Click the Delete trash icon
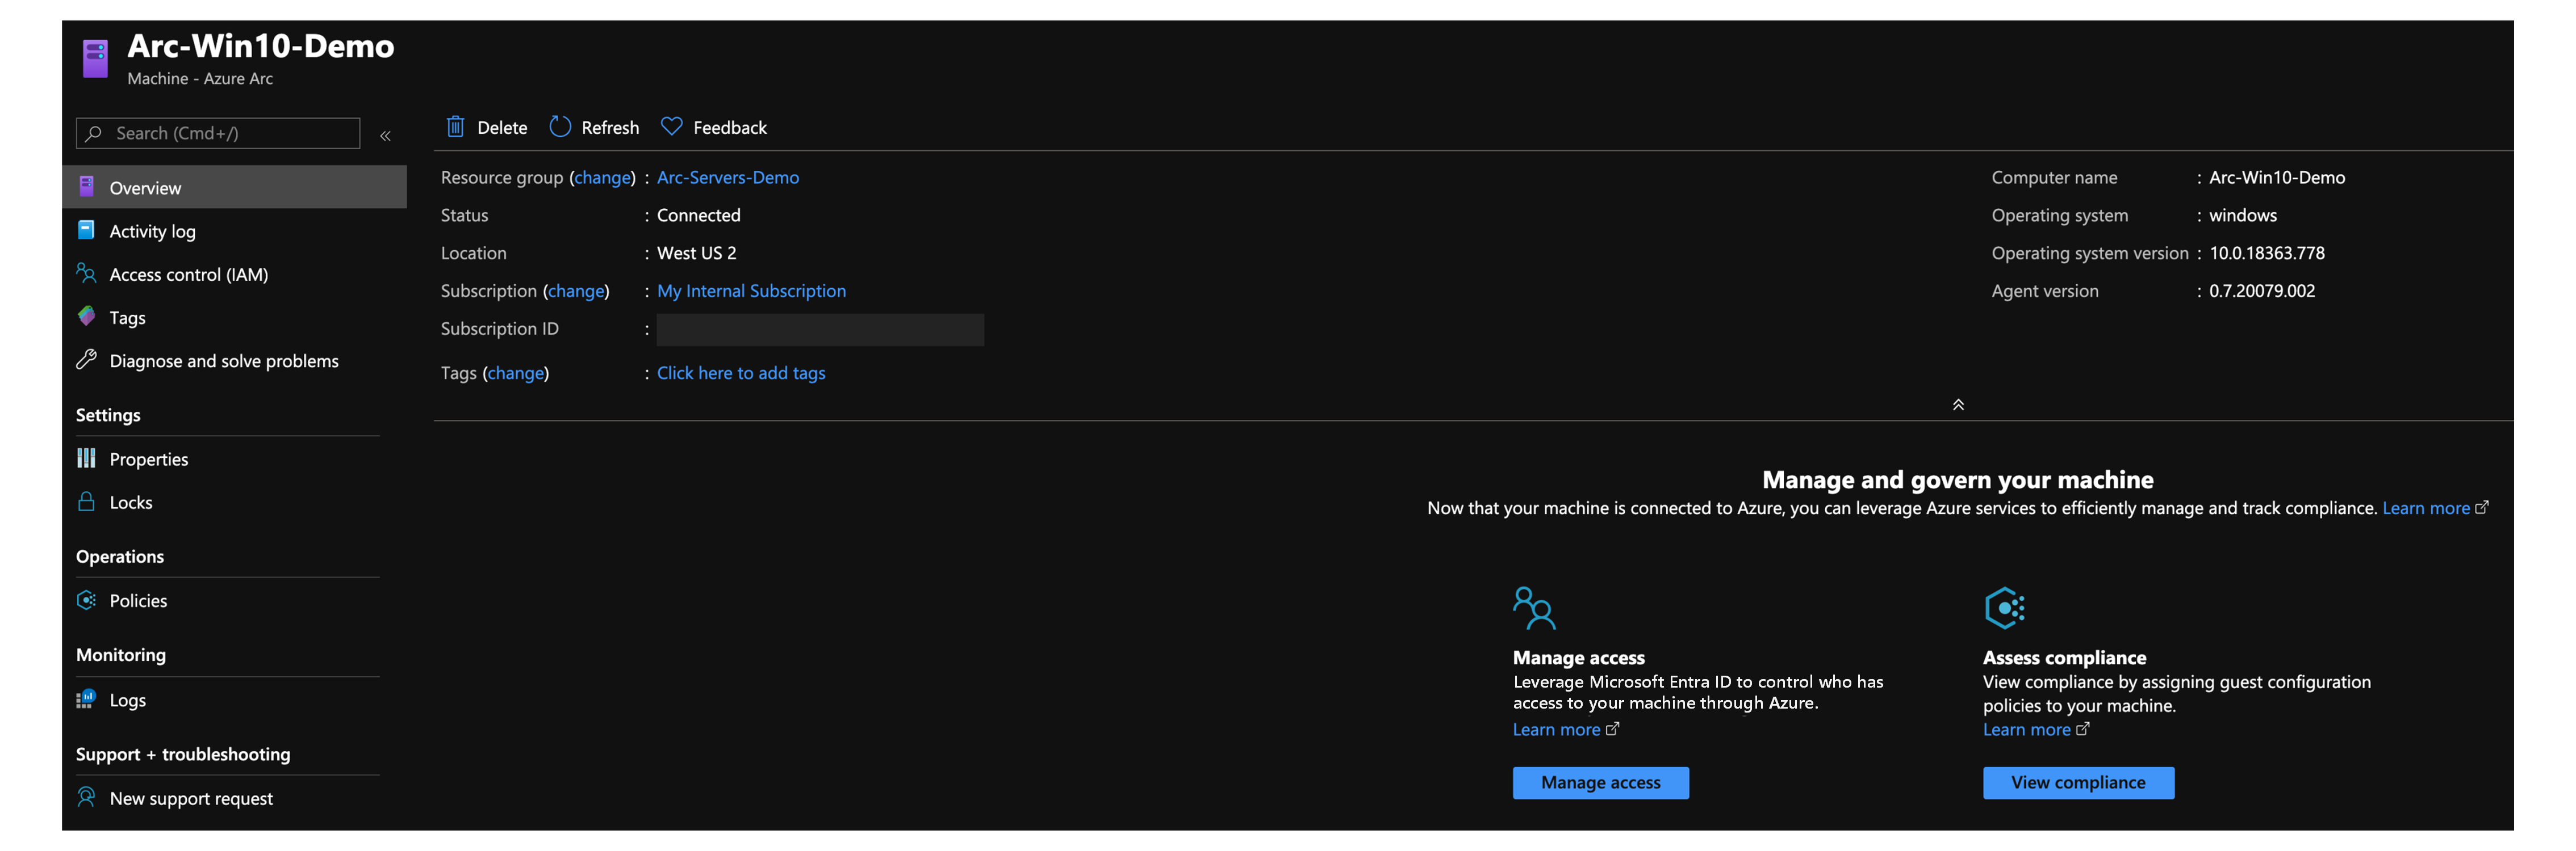Viewport: 2576px width, 851px height. tap(455, 127)
